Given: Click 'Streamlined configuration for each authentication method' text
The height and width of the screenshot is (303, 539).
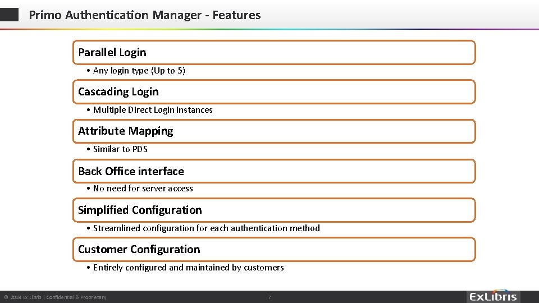Looking at the screenshot, I should coord(206,228).
